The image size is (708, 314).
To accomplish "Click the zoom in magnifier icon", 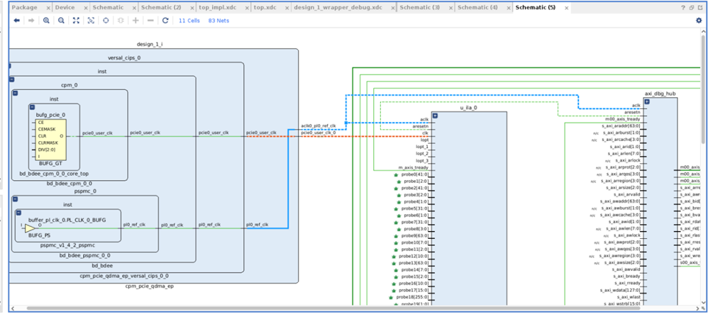I will coord(47,21).
